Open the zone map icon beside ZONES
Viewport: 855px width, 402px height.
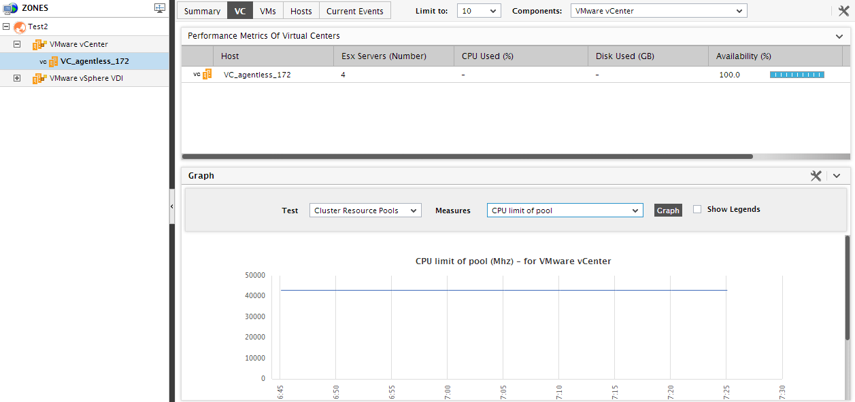coord(160,8)
